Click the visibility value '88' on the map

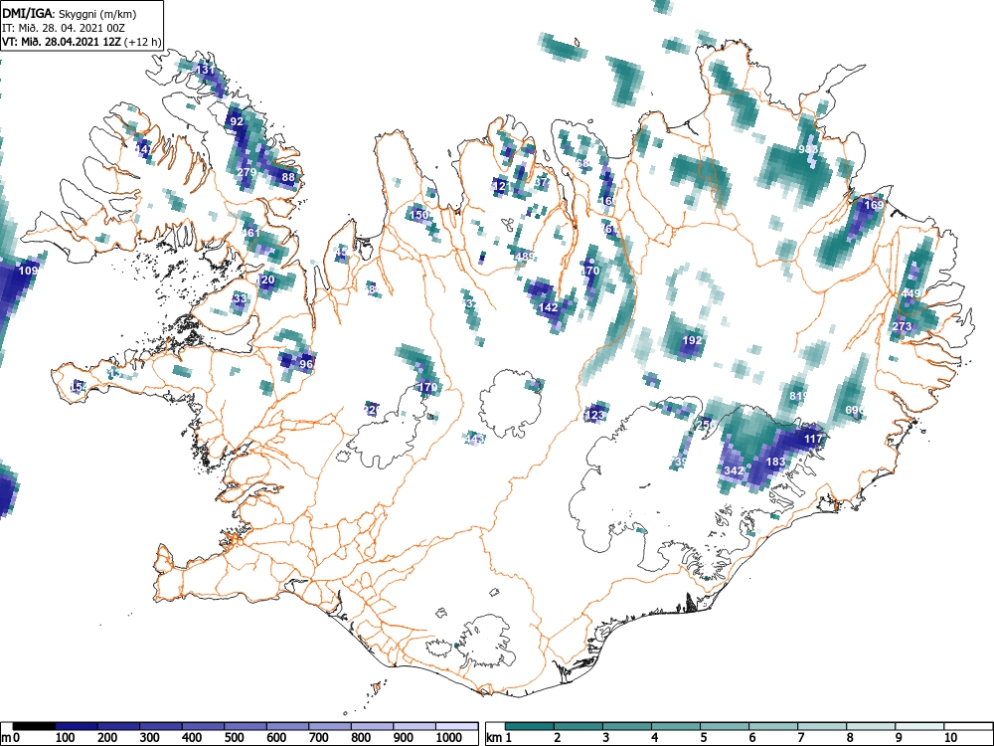[x=288, y=177]
